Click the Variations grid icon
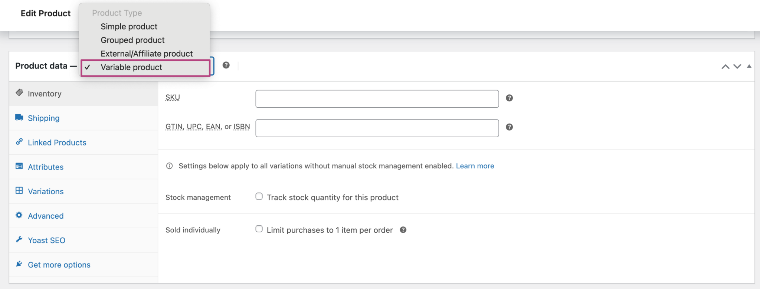Viewport: 760px width, 289px height. (x=19, y=191)
